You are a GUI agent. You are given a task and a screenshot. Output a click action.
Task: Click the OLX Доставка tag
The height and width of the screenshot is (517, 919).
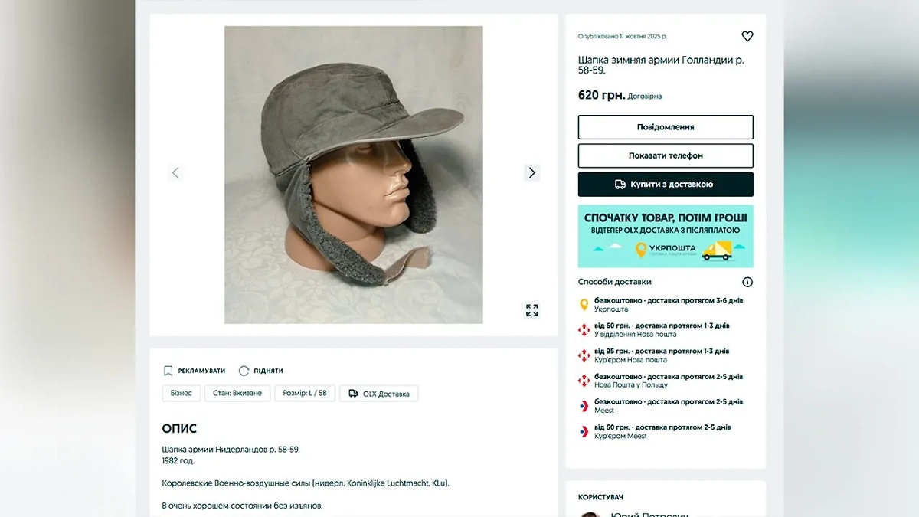point(379,394)
